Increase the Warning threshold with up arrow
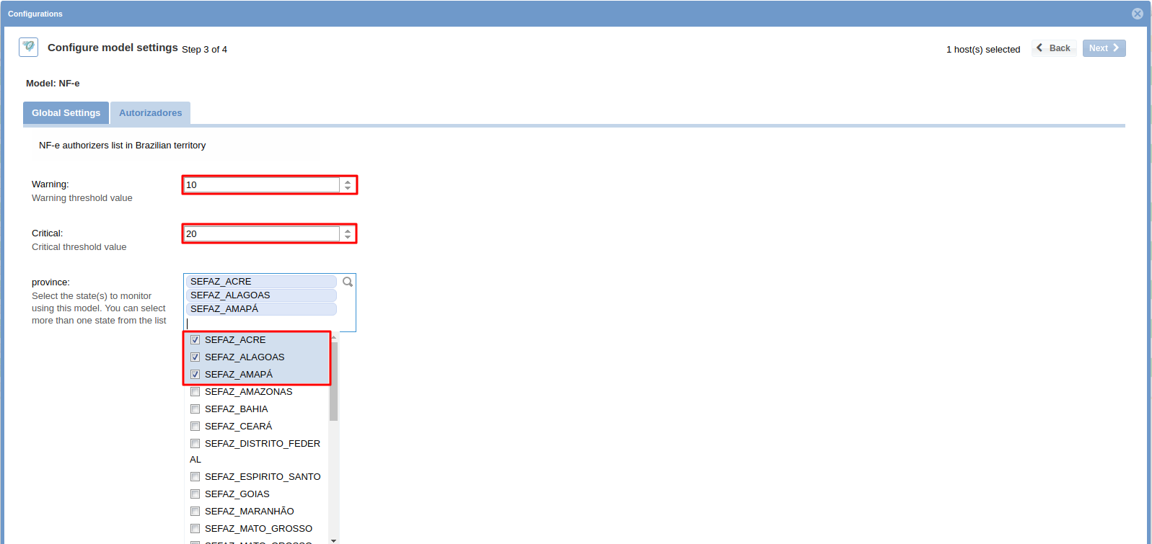Viewport: 1152px width, 544px height. tap(348, 182)
